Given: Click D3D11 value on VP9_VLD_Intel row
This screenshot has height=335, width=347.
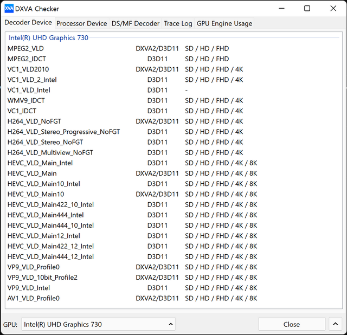Looking at the screenshot, I should (x=157, y=288).
